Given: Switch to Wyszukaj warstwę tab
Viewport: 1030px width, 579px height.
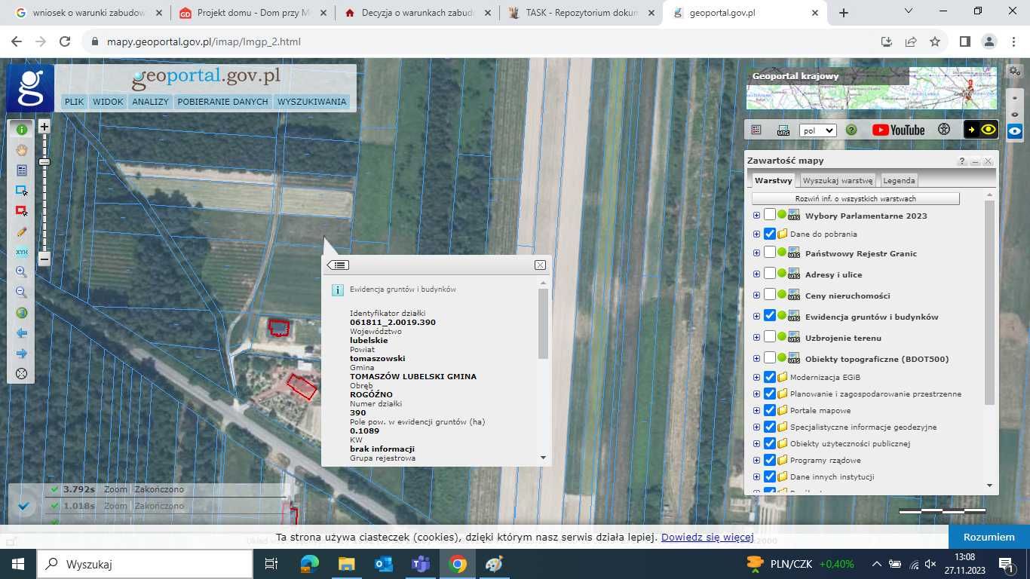Looking at the screenshot, I should point(838,180).
